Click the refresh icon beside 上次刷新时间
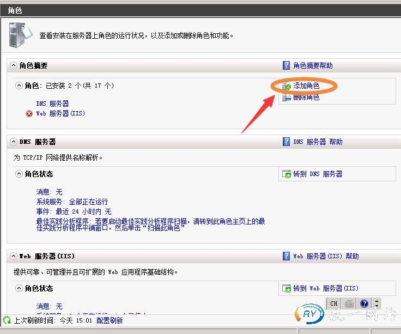Viewport: 401px width, 334px height. click(x=7, y=320)
